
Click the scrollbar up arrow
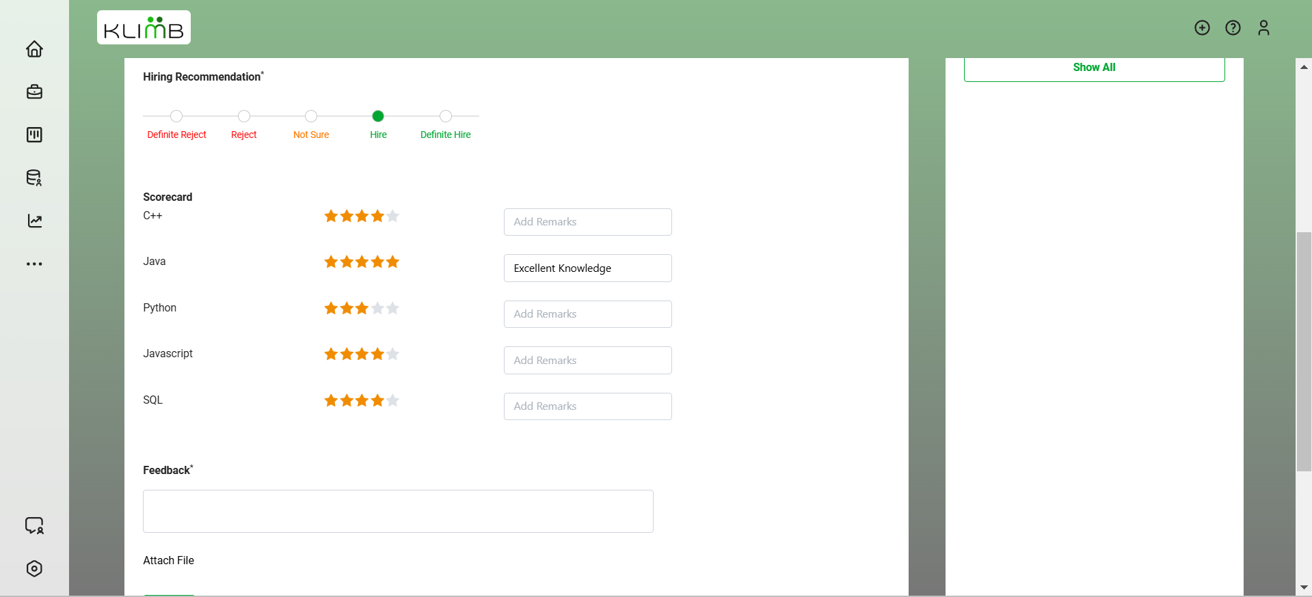click(1304, 67)
